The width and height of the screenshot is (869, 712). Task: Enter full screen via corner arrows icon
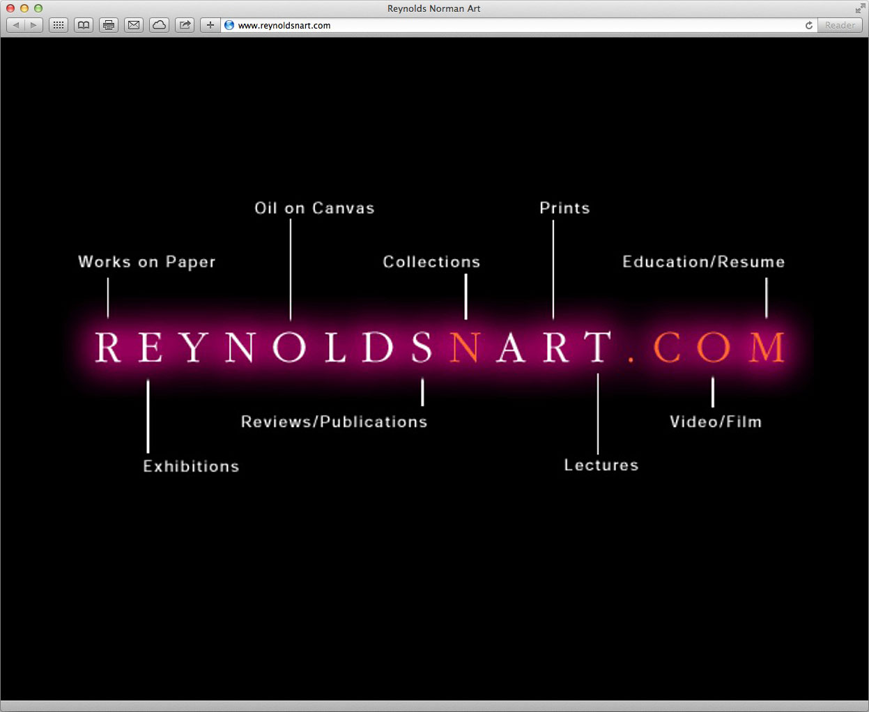click(860, 8)
